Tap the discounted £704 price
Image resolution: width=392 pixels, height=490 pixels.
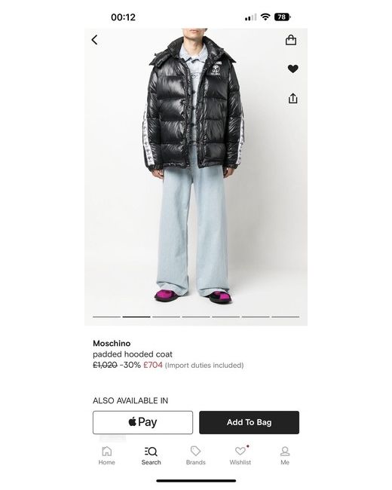tap(153, 365)
